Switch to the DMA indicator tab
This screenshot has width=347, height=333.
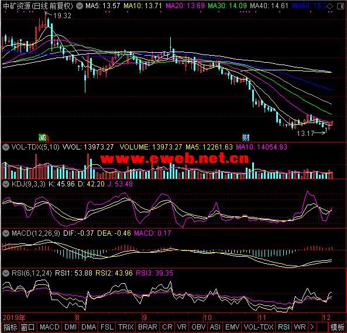[x=88, y=327]
